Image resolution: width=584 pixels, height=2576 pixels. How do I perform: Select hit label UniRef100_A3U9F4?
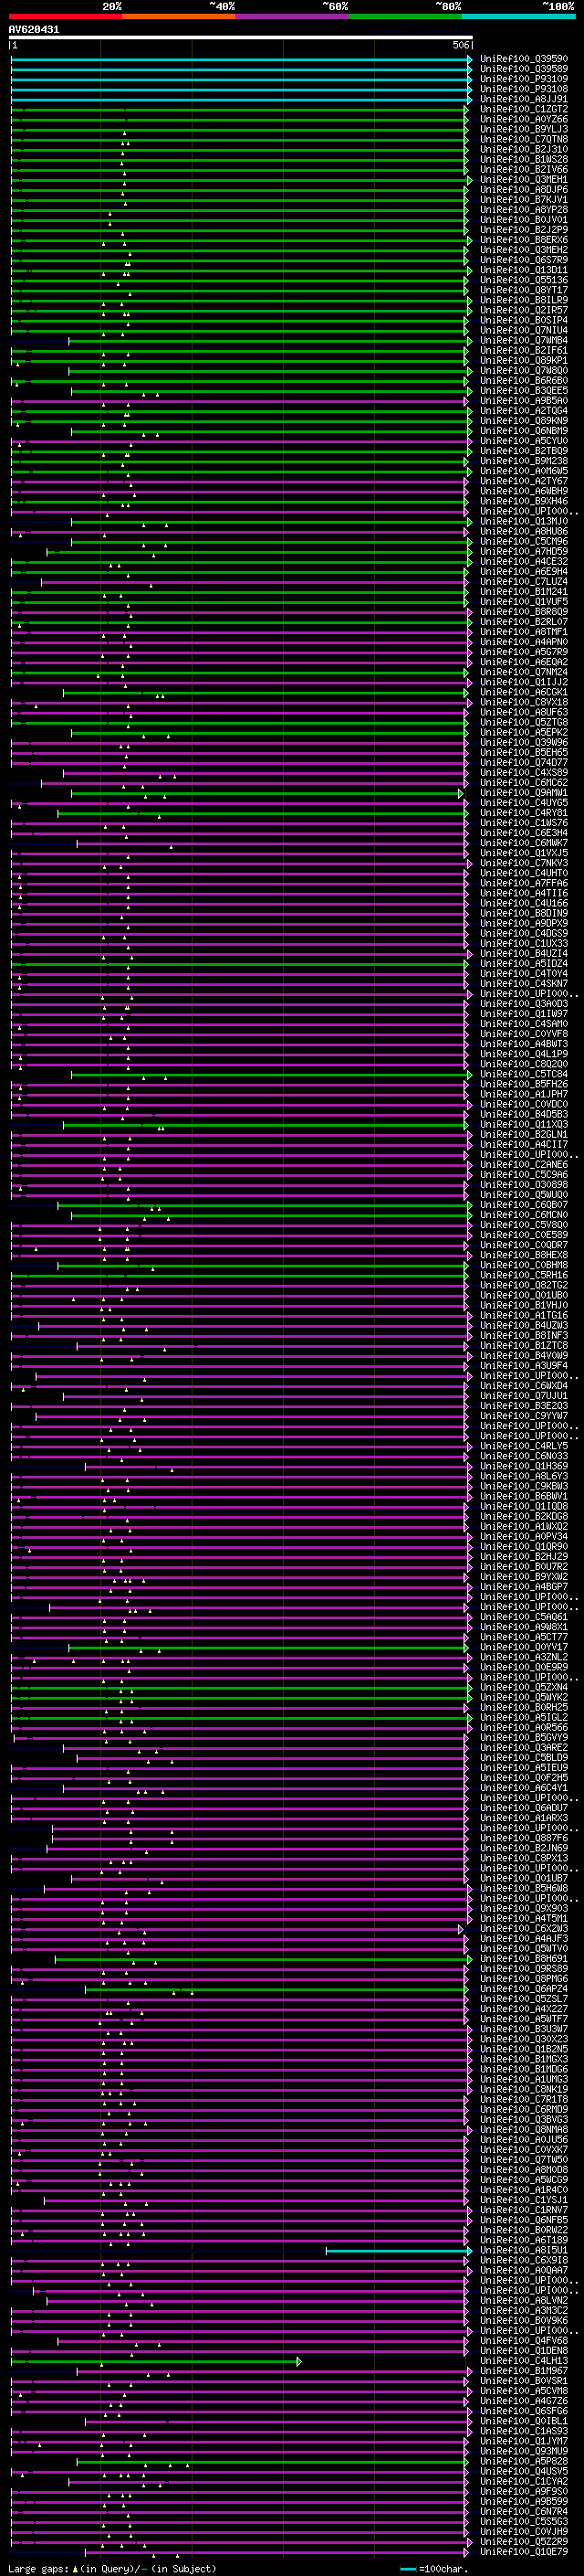[524, 1365]
